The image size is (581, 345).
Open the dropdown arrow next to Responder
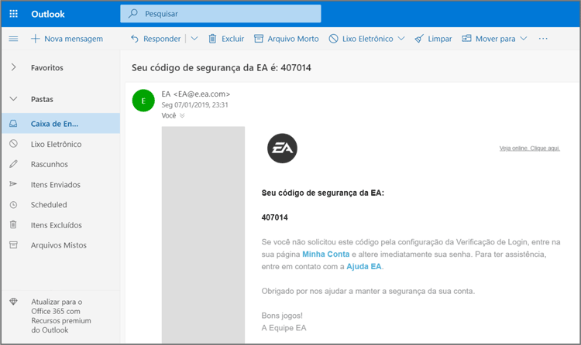point(194,39)
